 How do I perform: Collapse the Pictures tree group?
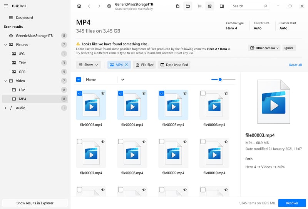[5, 45]
